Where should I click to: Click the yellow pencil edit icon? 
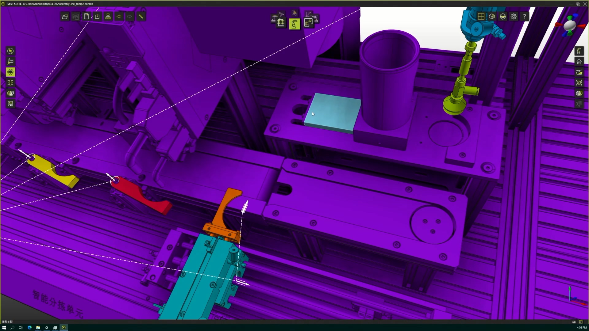click(x=141, y=17)
